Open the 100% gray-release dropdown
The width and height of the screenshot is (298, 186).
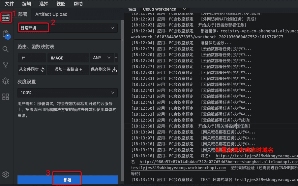(x=68, y=93)
